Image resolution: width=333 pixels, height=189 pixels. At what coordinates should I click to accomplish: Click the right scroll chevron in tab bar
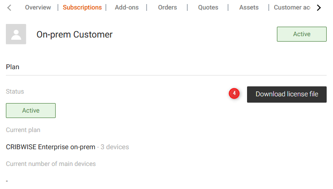tap(319, 8)
